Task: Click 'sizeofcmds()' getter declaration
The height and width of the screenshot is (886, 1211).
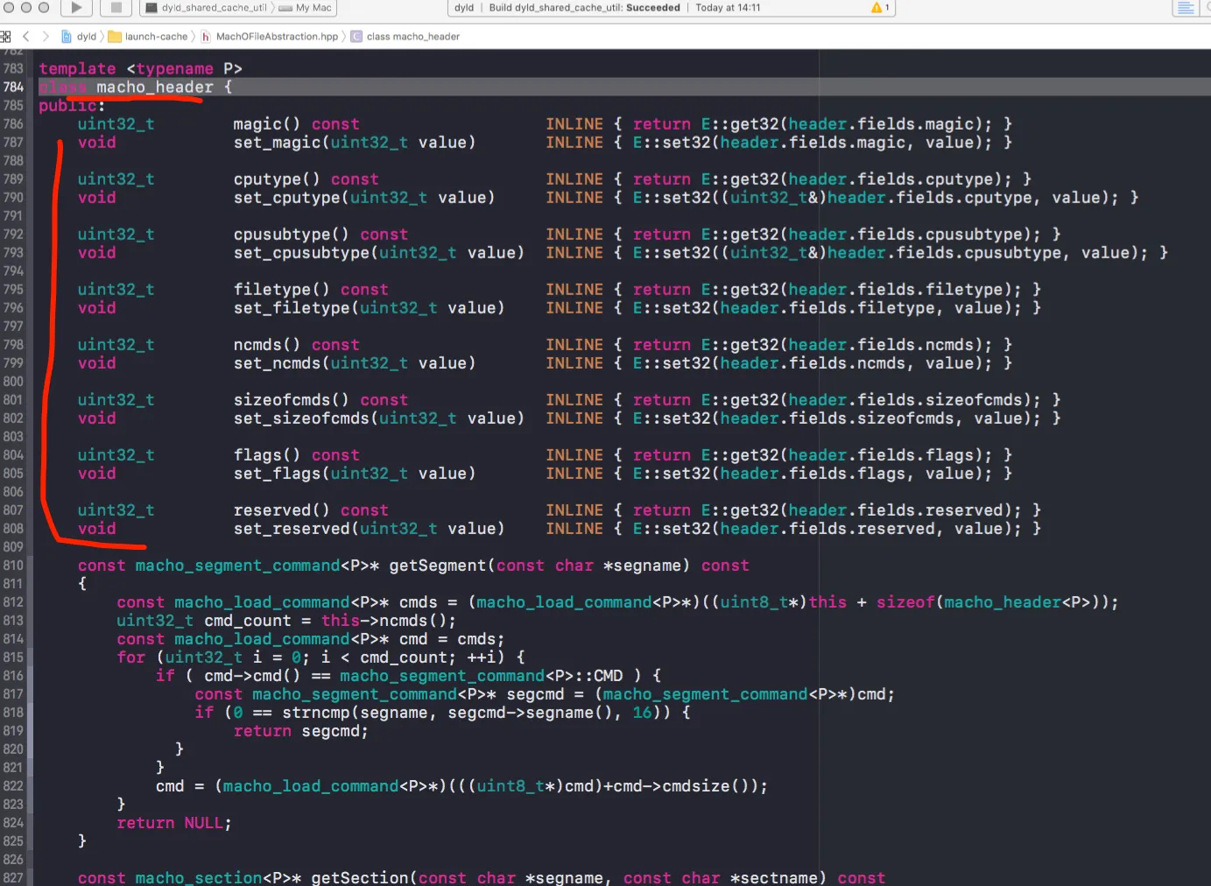Action: pyautogui.click(x=292, y=399)
